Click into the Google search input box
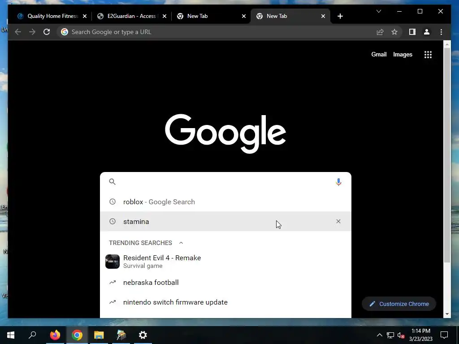This screenshot has height=344, width=459. point(225,182)
